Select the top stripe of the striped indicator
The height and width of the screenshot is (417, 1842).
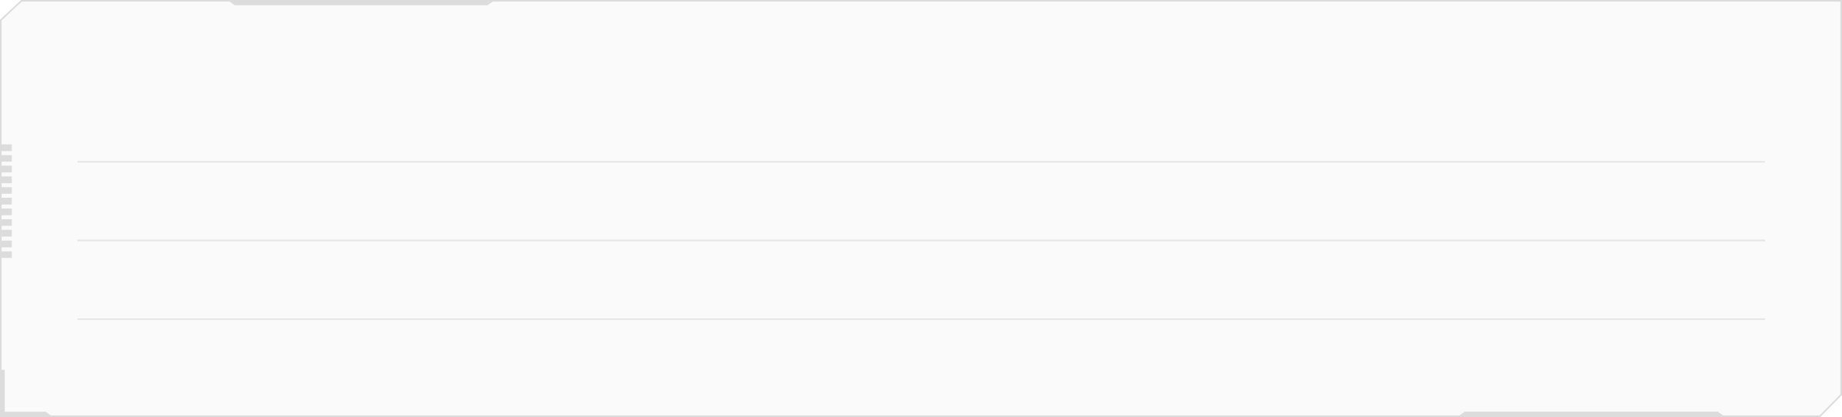tap(6, 147)
